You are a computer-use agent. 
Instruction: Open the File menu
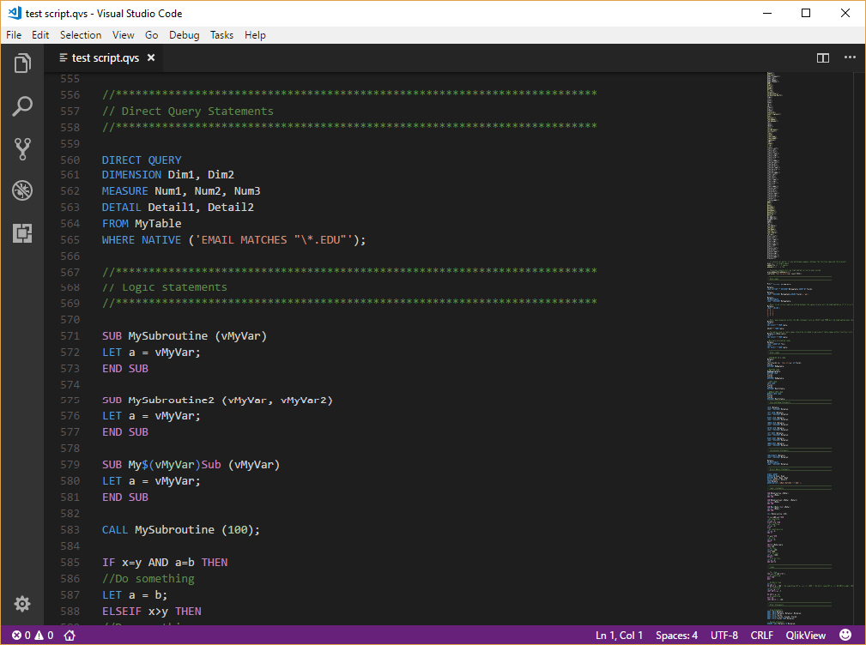[x=14, y=35]
